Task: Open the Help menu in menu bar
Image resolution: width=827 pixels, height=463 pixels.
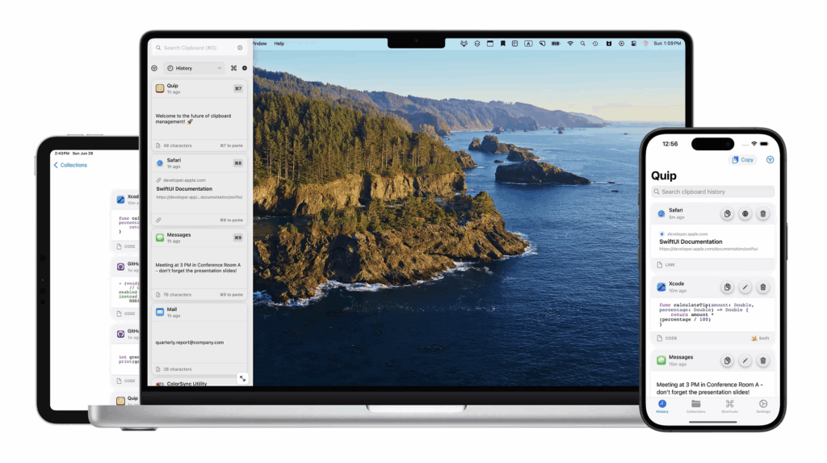Action: click(279, 44)
